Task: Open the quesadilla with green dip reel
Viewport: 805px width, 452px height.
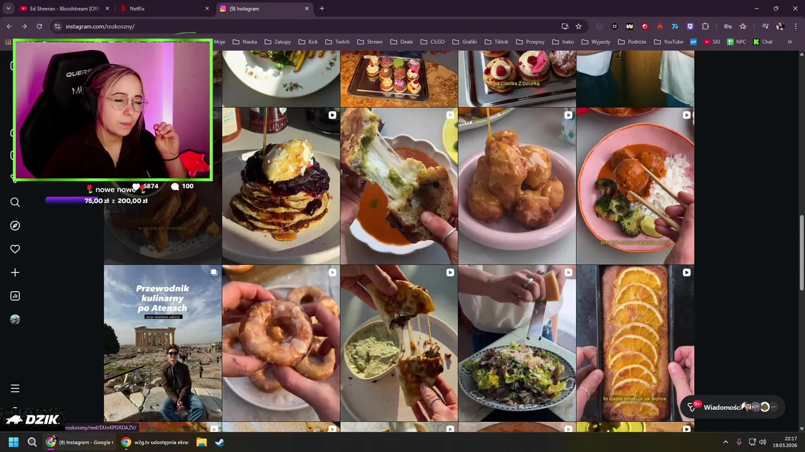Action: pyautogui.click(x=399, y=343)
